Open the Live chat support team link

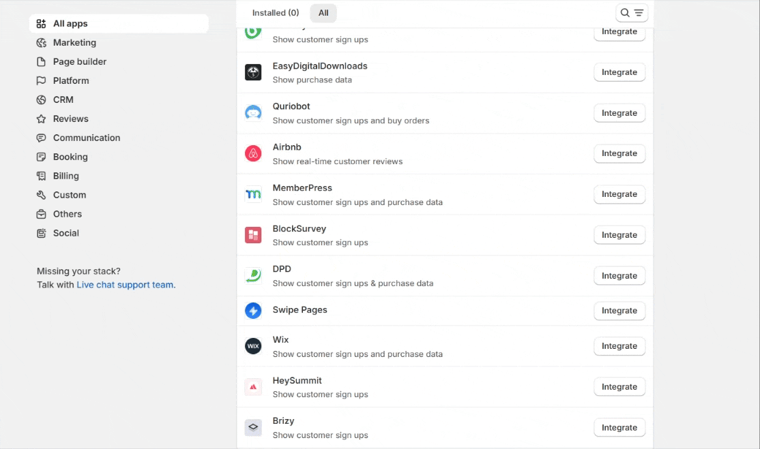click(126, 285)
